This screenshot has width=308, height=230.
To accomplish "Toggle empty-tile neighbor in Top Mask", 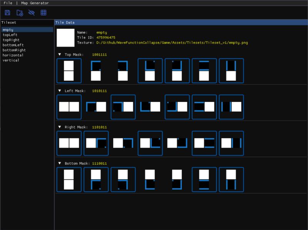I will coord(69,71).
